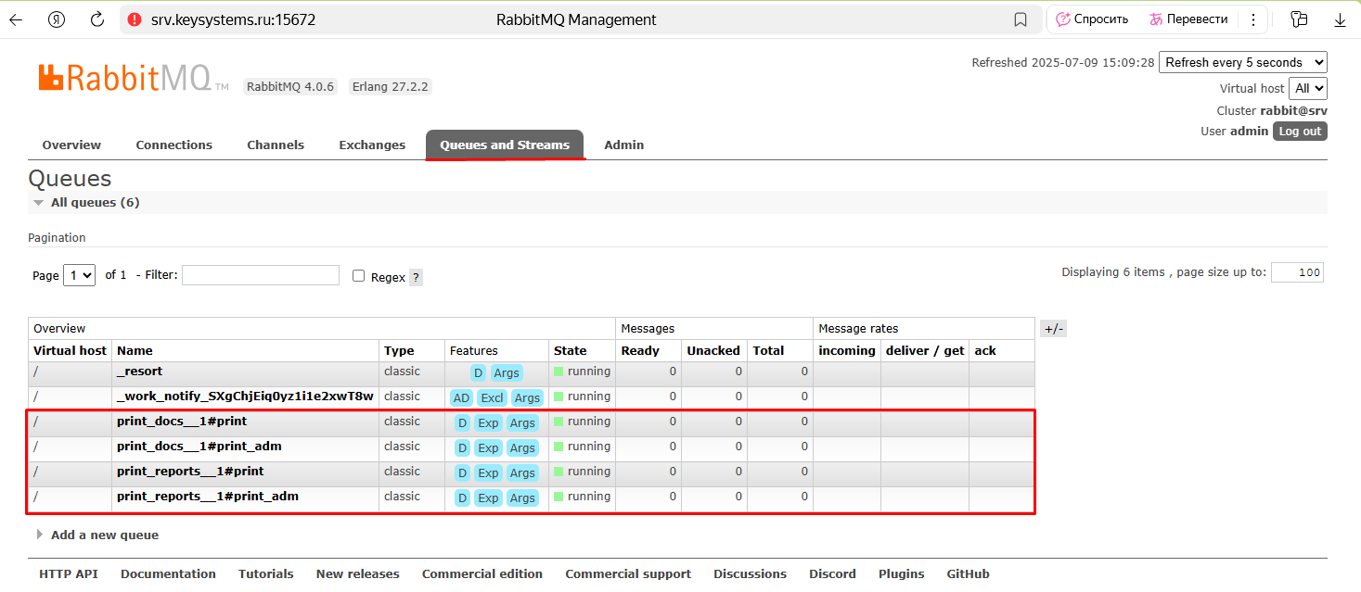Sort by deliver / get column
This screenshot has width=1361, height=592.
pyautogui.click(x=925, y=351)
